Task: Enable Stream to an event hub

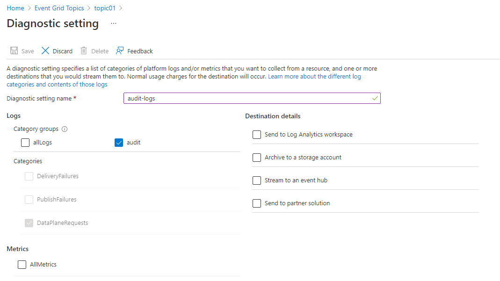Action: (x=257, y=180)
